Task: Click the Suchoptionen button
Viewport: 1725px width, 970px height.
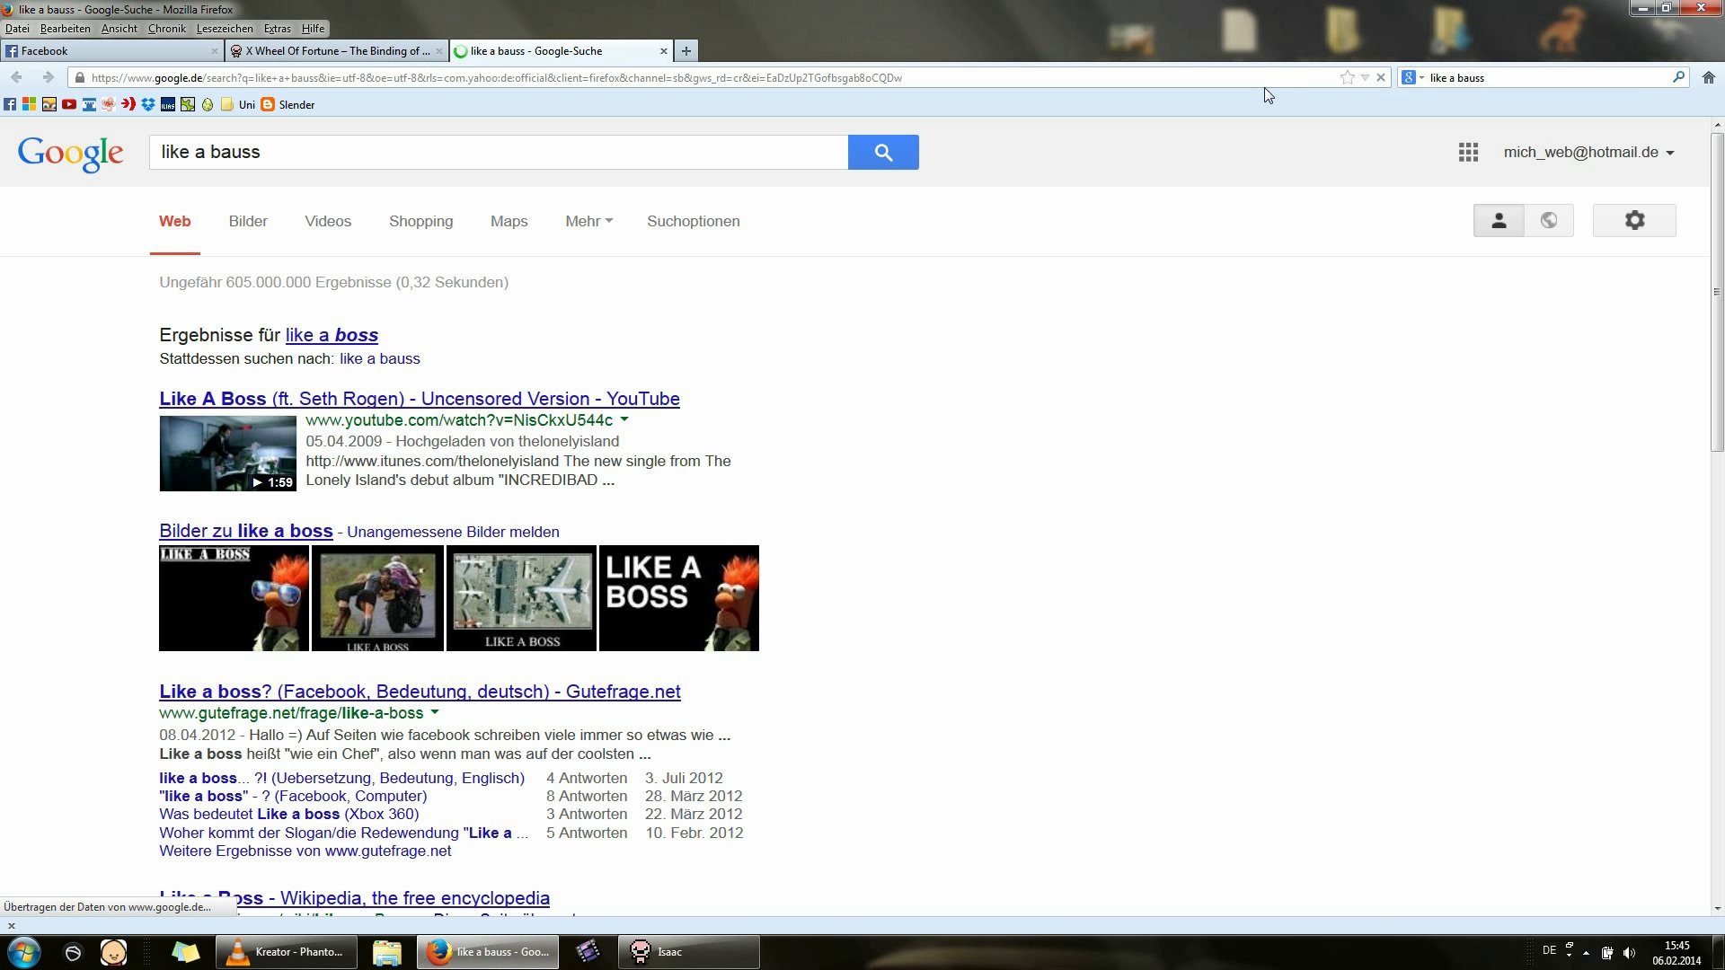Action: point(693,222)
